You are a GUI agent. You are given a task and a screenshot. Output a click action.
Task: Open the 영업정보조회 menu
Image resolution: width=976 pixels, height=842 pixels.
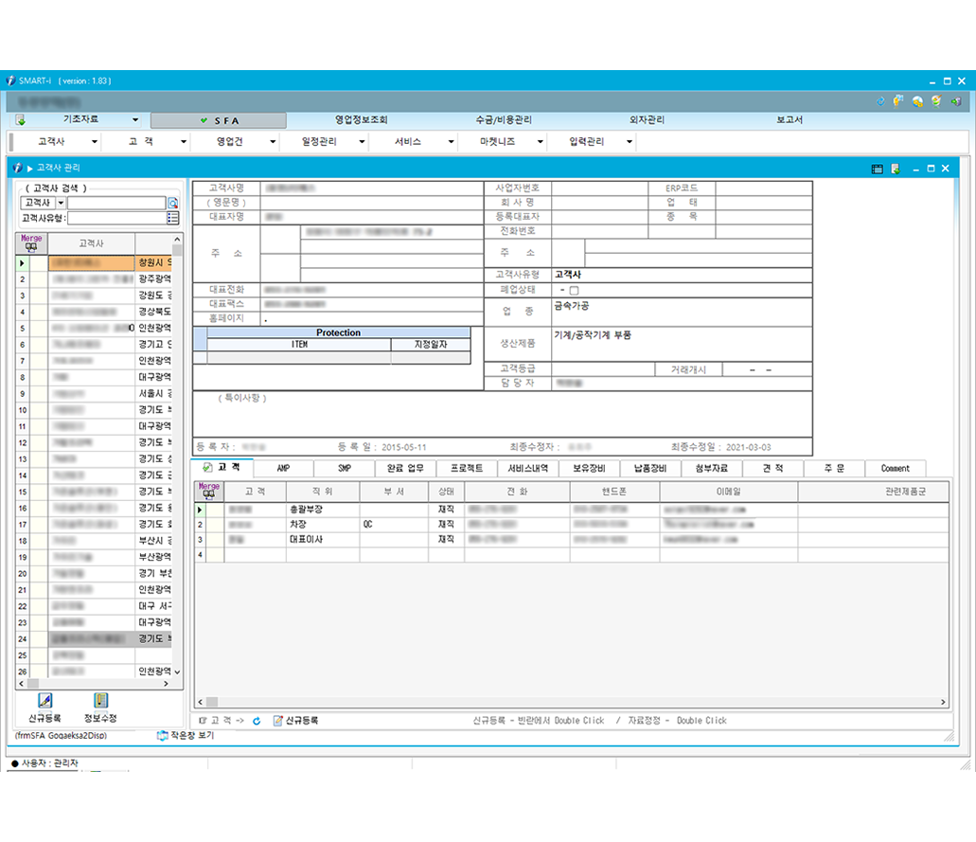(x=362, y=120)
